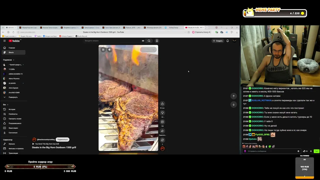Open Музыка in the Навигатор section
320x180 pixels.
pyautogui.click(x=13, y=144)
